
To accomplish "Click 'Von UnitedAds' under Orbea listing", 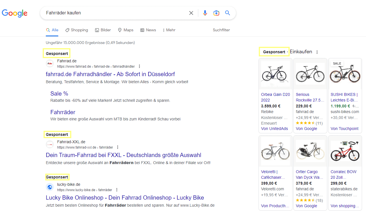I will [274, 129].
